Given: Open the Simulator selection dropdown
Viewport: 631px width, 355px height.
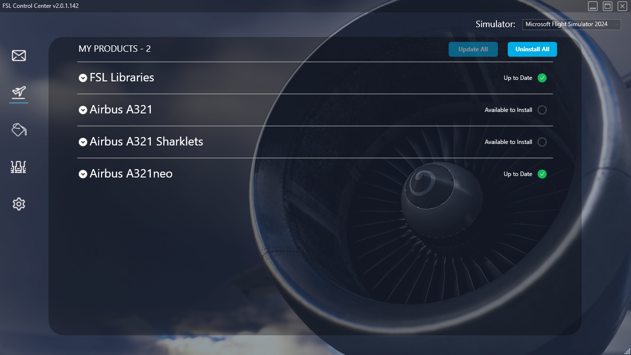Looking at the screenshot, I should [x=572, y=24].
